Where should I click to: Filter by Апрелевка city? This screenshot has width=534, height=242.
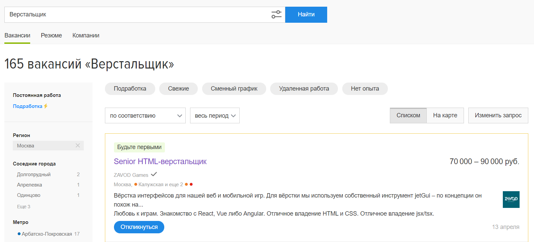[x=29, y=185]
